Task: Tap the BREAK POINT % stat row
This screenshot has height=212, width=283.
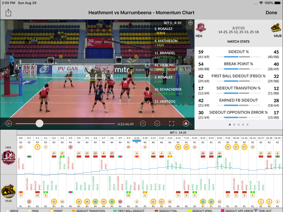Action: tap(239, 66)
